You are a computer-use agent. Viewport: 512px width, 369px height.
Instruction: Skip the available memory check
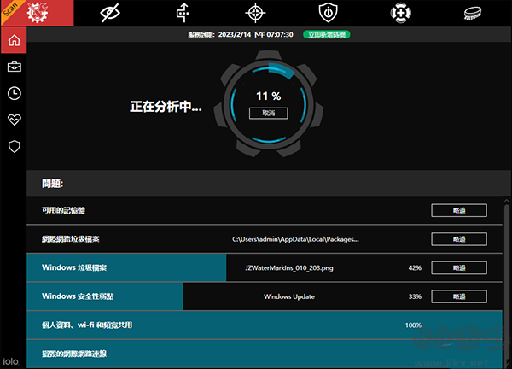click(459, 210)
